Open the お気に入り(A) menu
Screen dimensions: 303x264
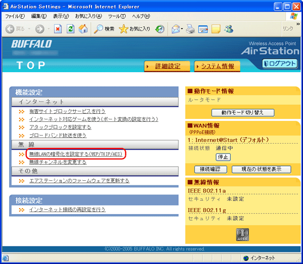tap(88, 16)
